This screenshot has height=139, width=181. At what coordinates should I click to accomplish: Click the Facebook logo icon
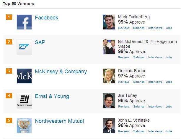(x=24, y=22)
